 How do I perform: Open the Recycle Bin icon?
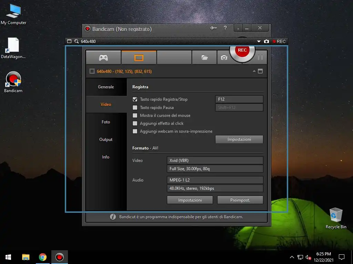point(336,218)
